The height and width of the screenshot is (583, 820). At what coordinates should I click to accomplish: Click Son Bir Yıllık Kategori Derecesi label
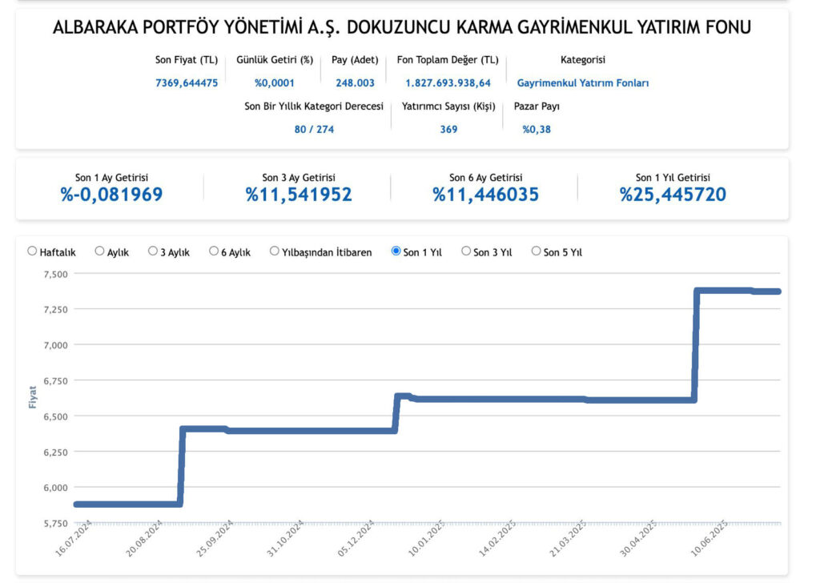[314, 107]
